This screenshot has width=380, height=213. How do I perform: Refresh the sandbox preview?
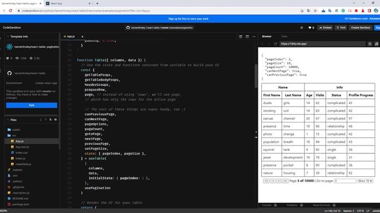coord(275,44)
